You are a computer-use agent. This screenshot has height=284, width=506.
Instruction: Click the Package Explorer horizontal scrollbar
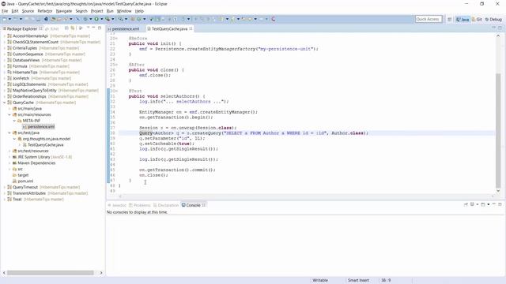point(51,273)
